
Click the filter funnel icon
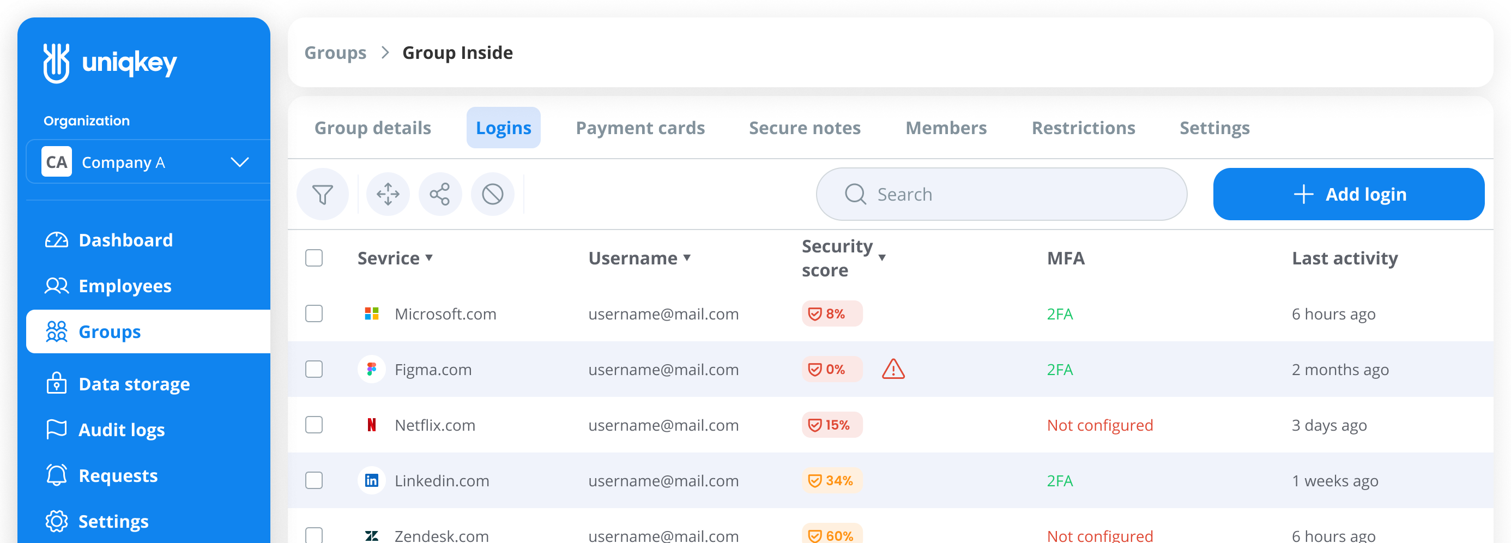tap(322, 194)
